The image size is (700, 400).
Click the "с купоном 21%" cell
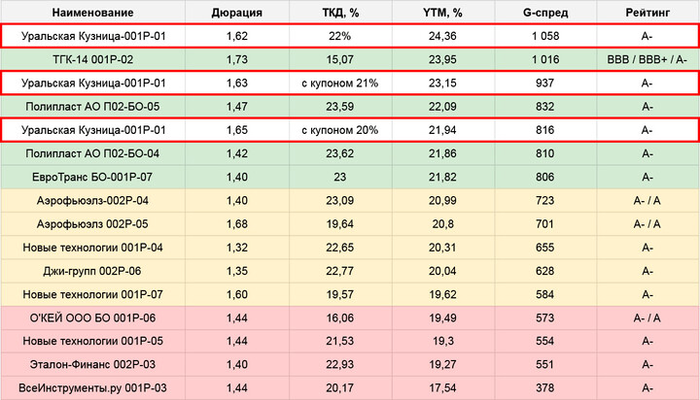339,83
